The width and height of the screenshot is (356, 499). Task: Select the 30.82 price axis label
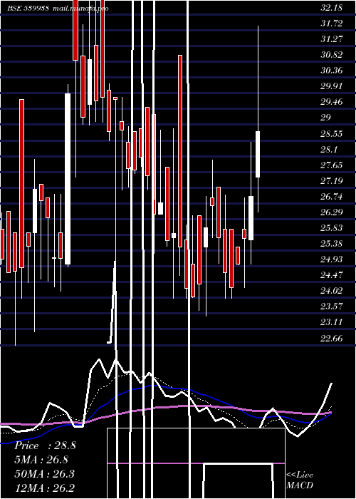(x=332, y=54)
